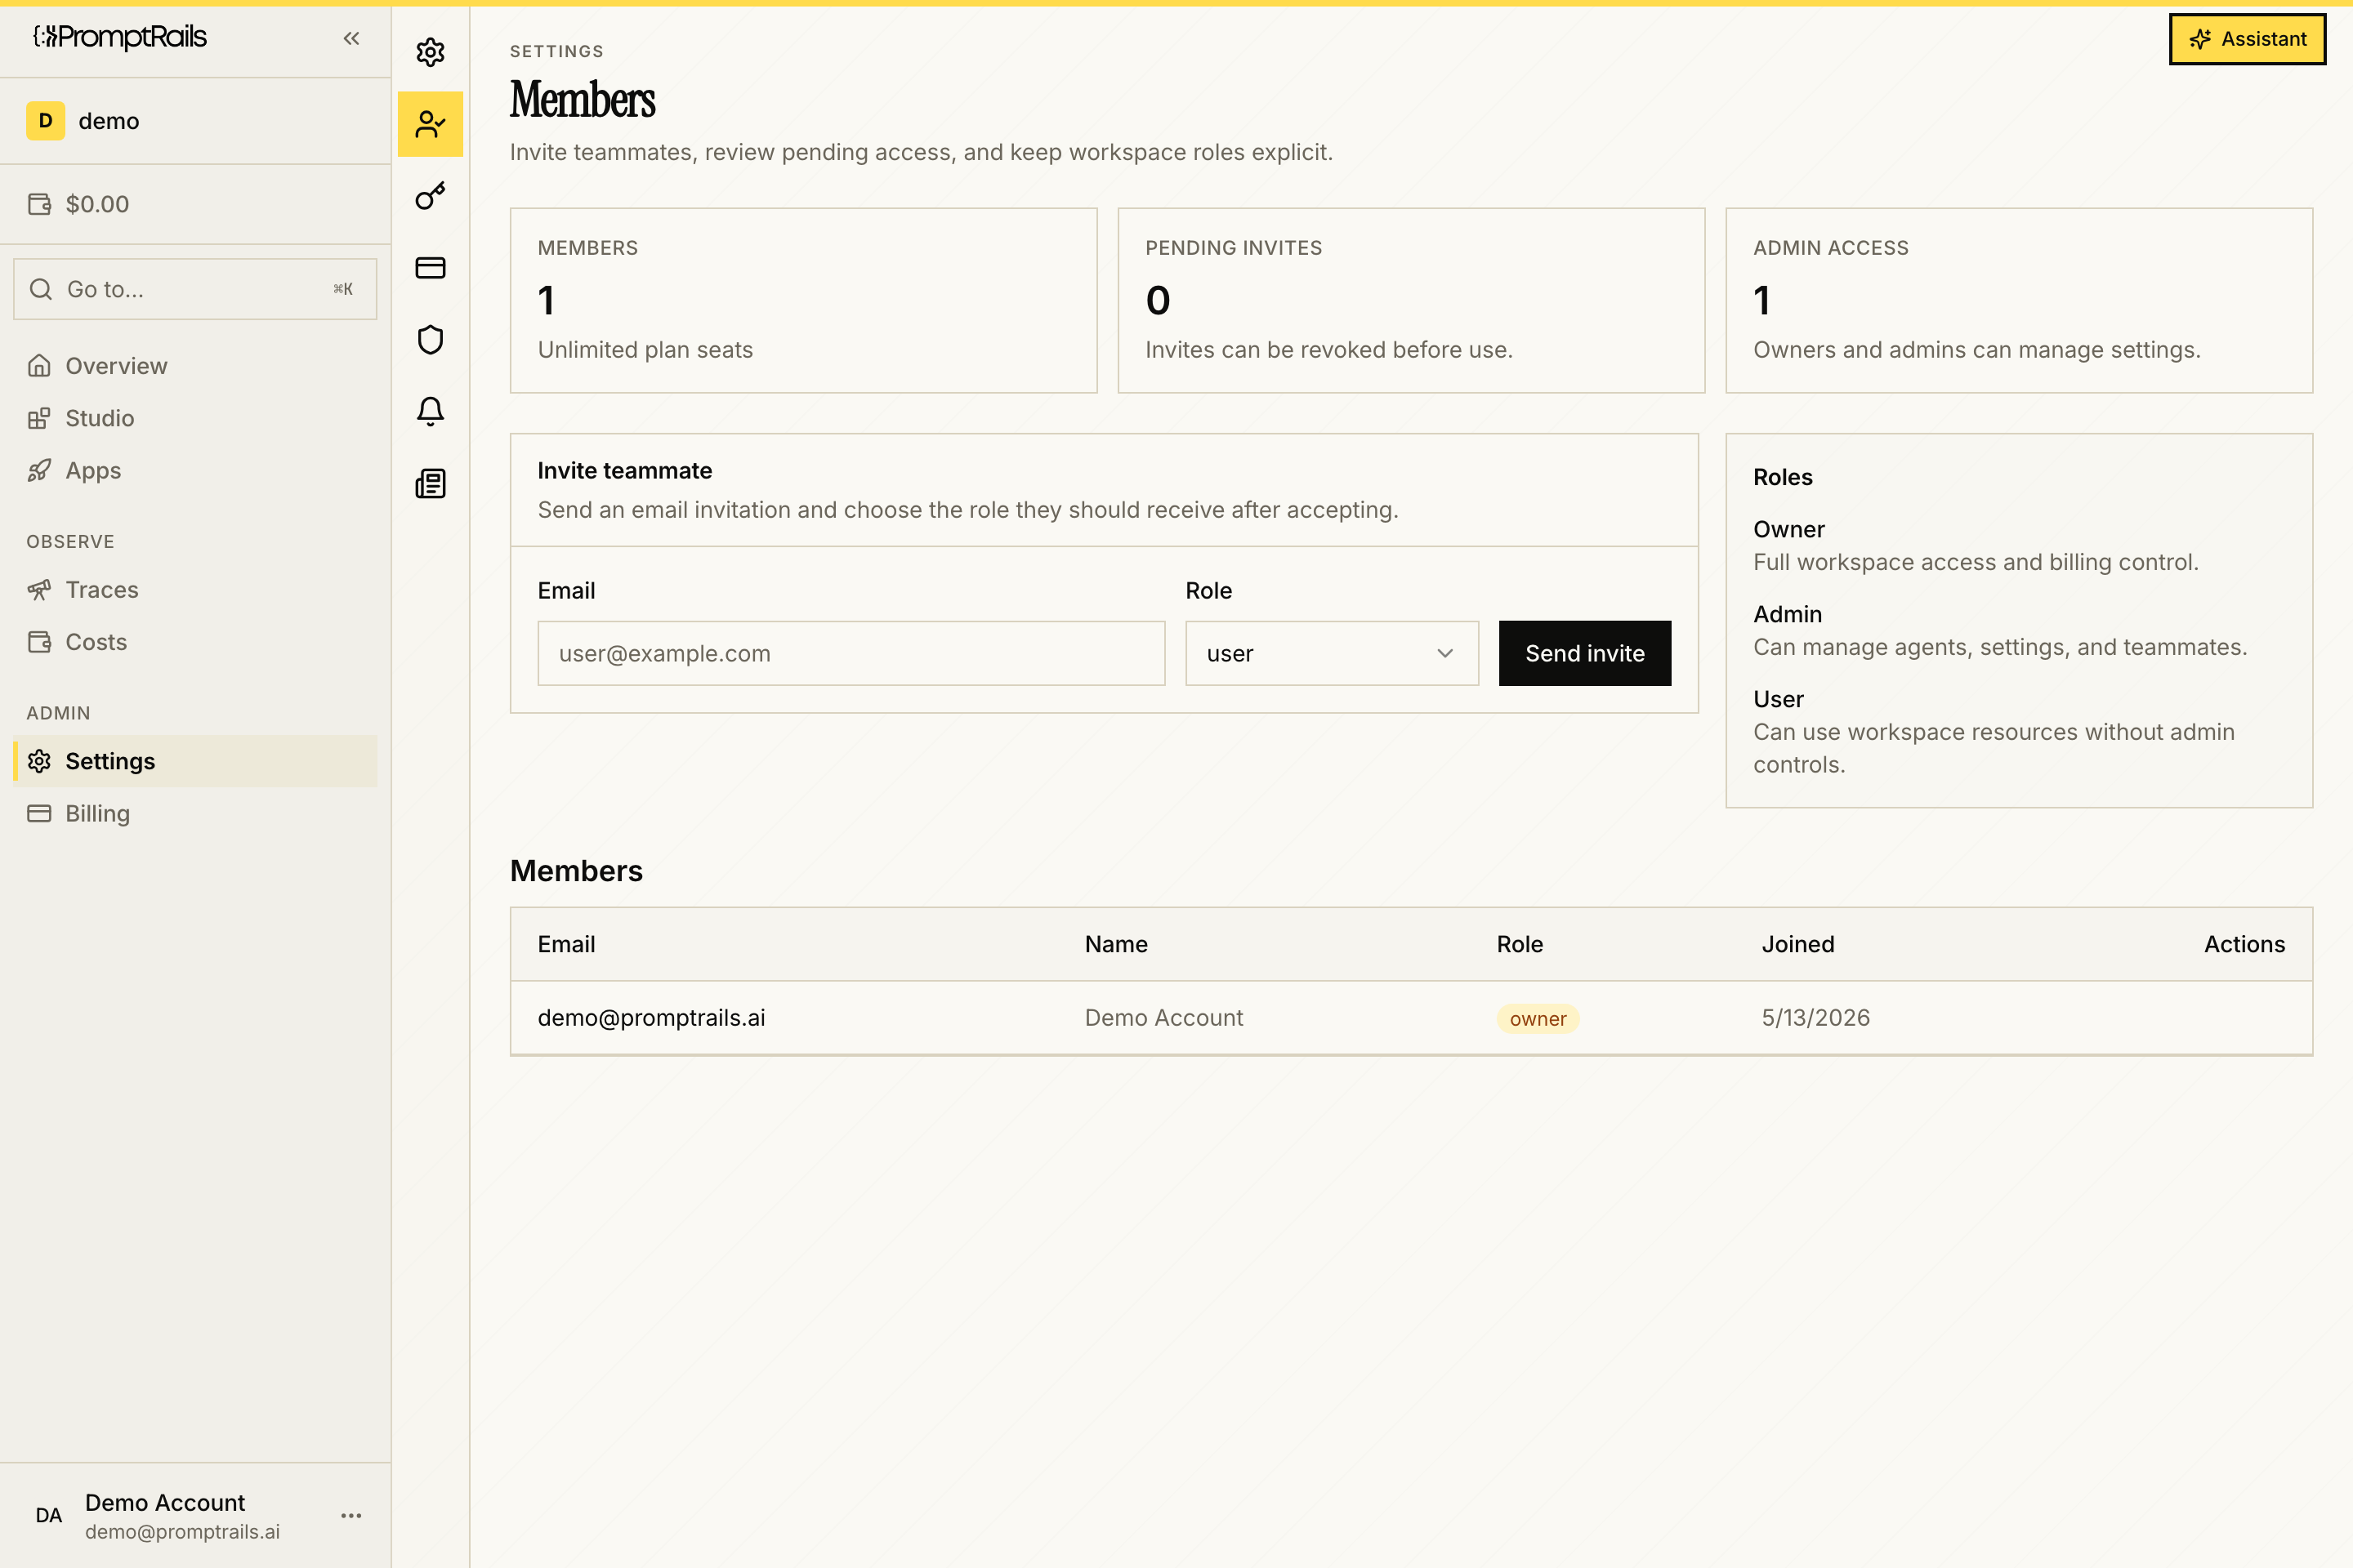
Task: Click the DA user avatar
Action: coord(48,1515)
